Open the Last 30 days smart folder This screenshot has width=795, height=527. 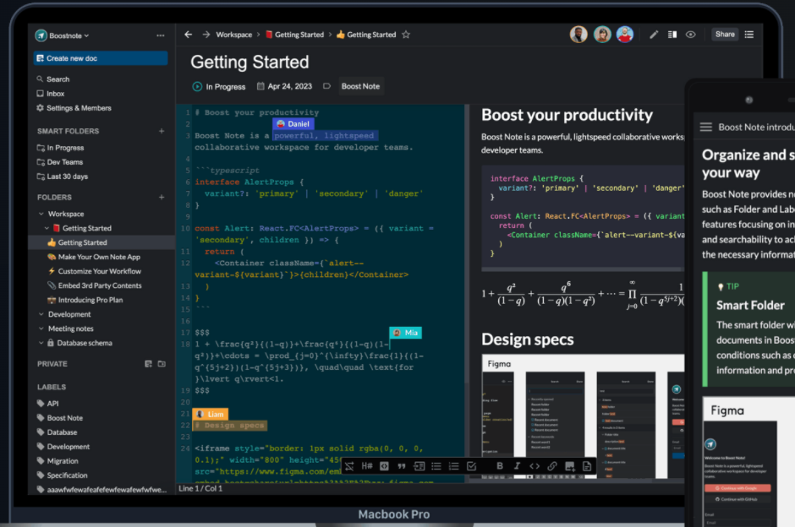click(x=63, y=177)
